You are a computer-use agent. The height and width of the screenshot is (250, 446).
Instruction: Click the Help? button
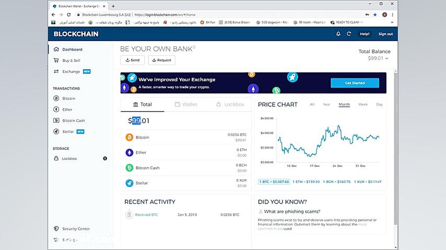[365, 34]
